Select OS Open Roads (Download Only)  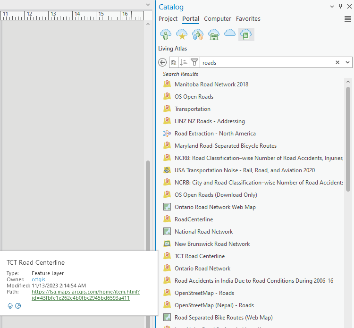pyautogui.click(x=216, y=195)
